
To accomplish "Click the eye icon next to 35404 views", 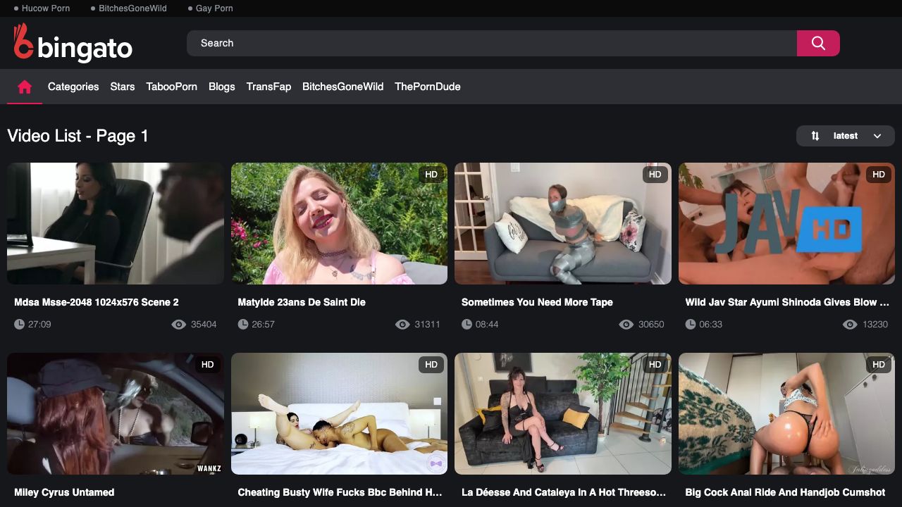I will [178, 325].
